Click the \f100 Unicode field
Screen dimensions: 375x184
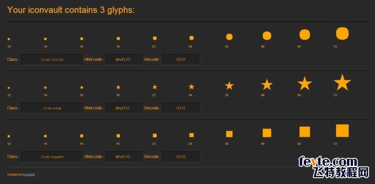pyautogui.click(x=180, y=59)
